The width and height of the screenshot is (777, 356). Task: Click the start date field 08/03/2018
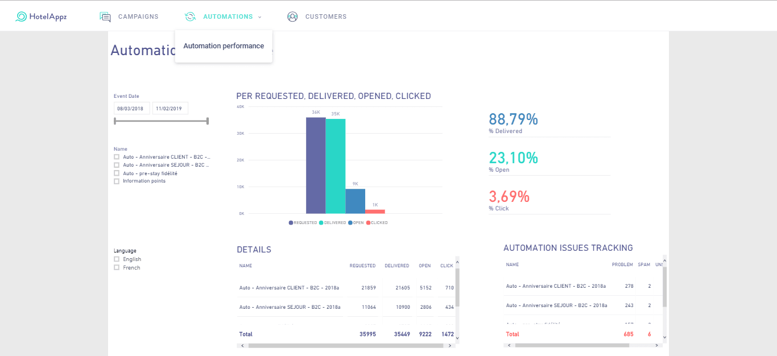pyautogui.click(x=132, y=108)
